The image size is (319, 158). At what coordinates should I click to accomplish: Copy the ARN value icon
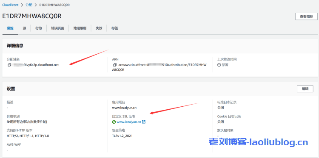[x=115, y=65]
